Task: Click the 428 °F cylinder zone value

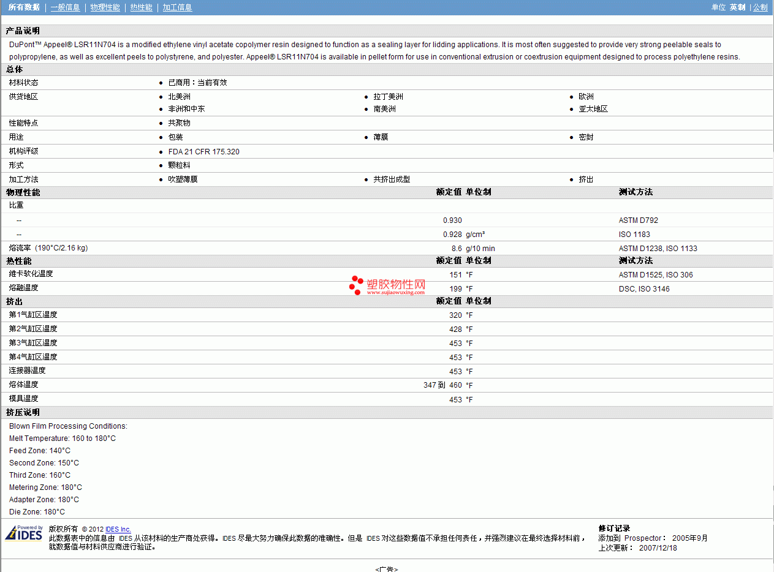Action: (461, 329)
